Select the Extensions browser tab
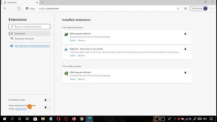The width and height of the screenshot is (217, 122). 21,2
